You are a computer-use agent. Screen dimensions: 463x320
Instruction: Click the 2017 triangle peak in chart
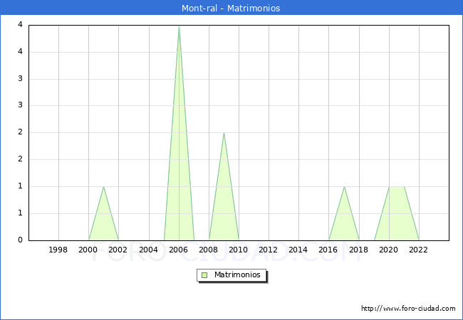[344, 187]
